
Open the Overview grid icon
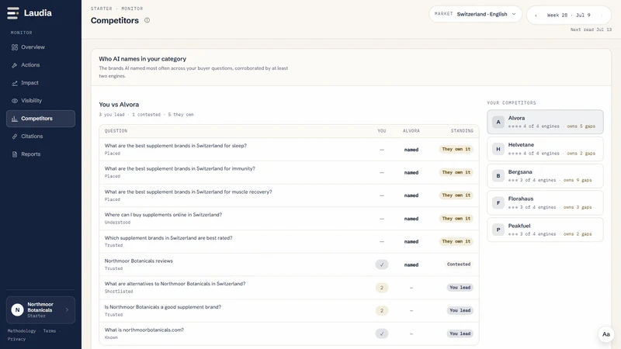pyautogui.click(x=15, y=47)
